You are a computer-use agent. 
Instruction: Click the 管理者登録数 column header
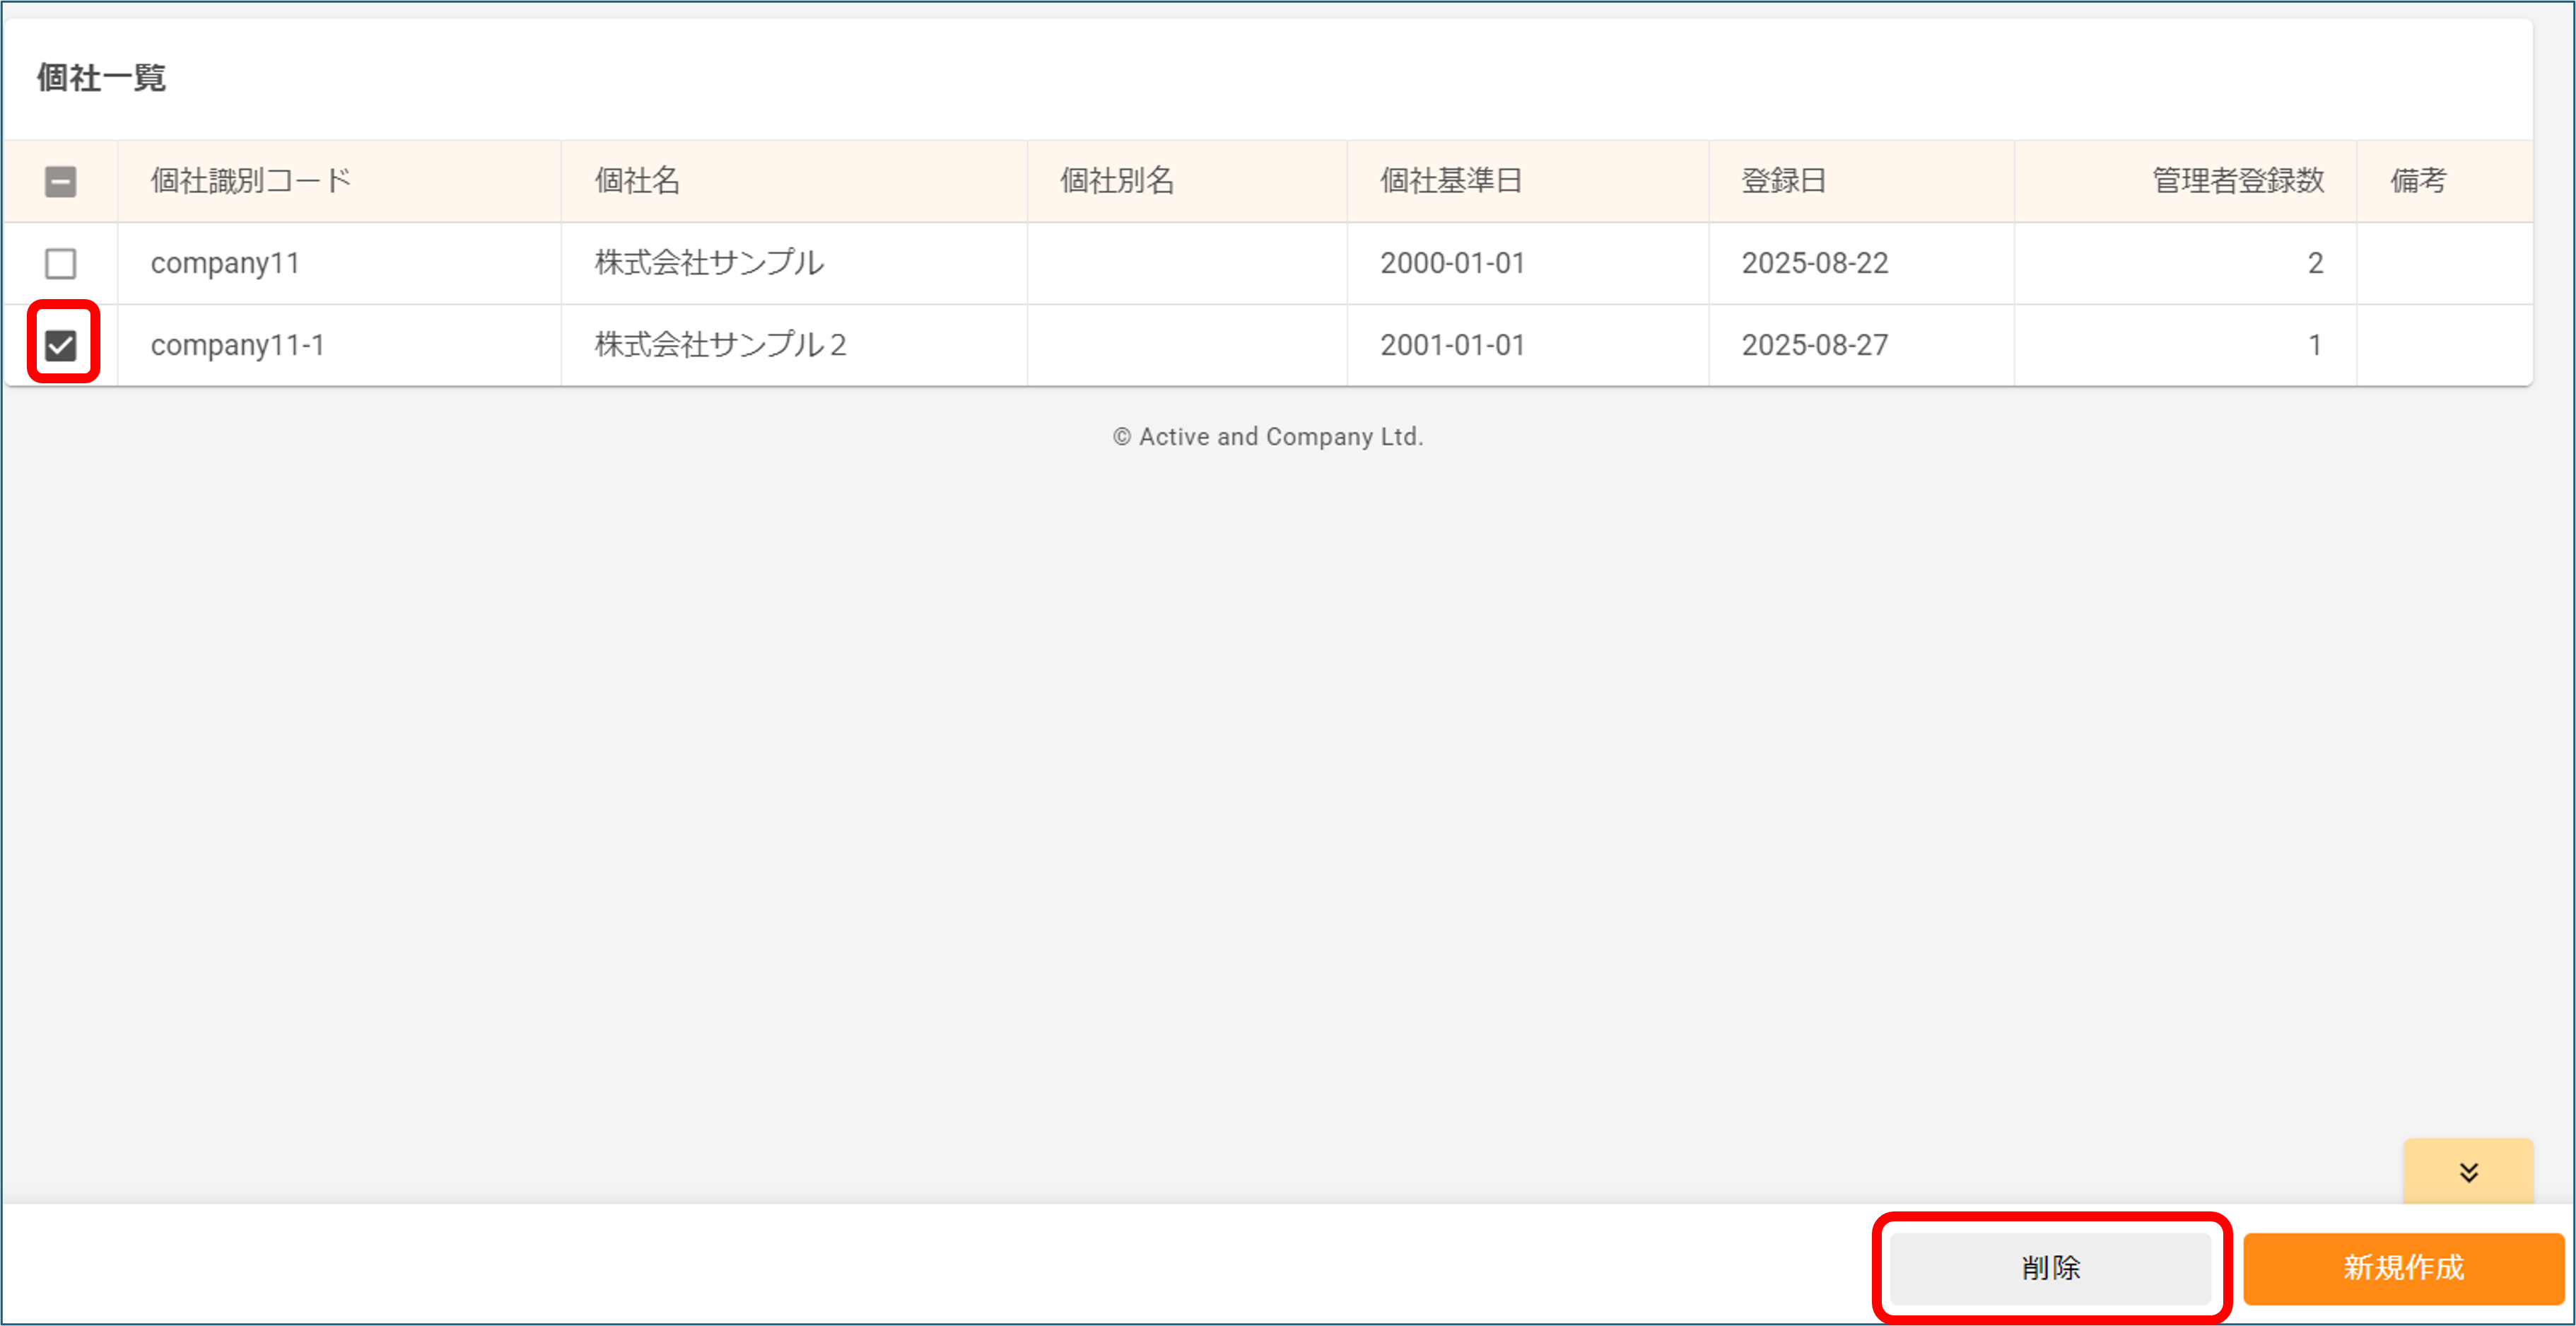[x=2237, y=181]
